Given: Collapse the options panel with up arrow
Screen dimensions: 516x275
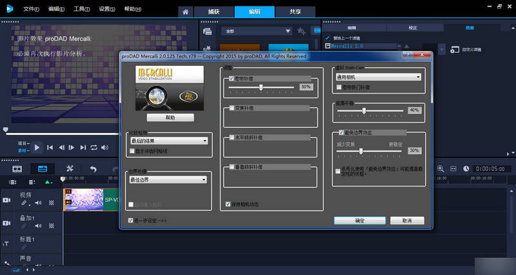Looking at the screenshot, I should (511, 29).
